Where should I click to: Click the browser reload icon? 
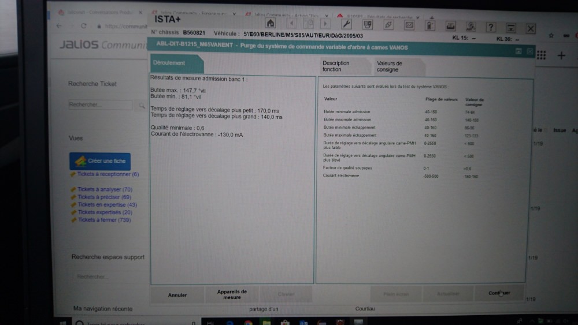coord(84,26)
